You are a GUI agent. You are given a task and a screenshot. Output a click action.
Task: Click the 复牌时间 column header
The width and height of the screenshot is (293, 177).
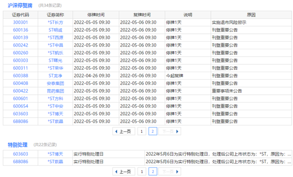(x=142, y=15)
